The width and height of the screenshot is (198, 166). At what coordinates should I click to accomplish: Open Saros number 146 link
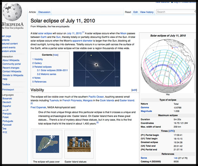[175, 158]
